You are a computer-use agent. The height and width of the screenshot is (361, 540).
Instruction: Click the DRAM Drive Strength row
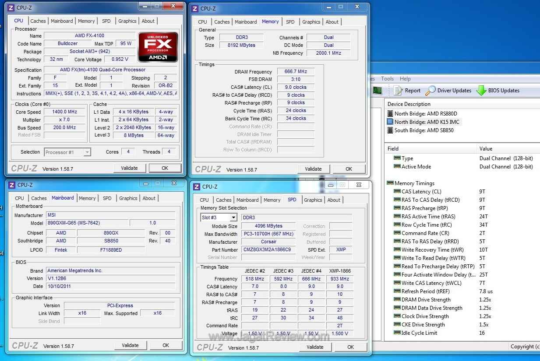tap(462, 299)
